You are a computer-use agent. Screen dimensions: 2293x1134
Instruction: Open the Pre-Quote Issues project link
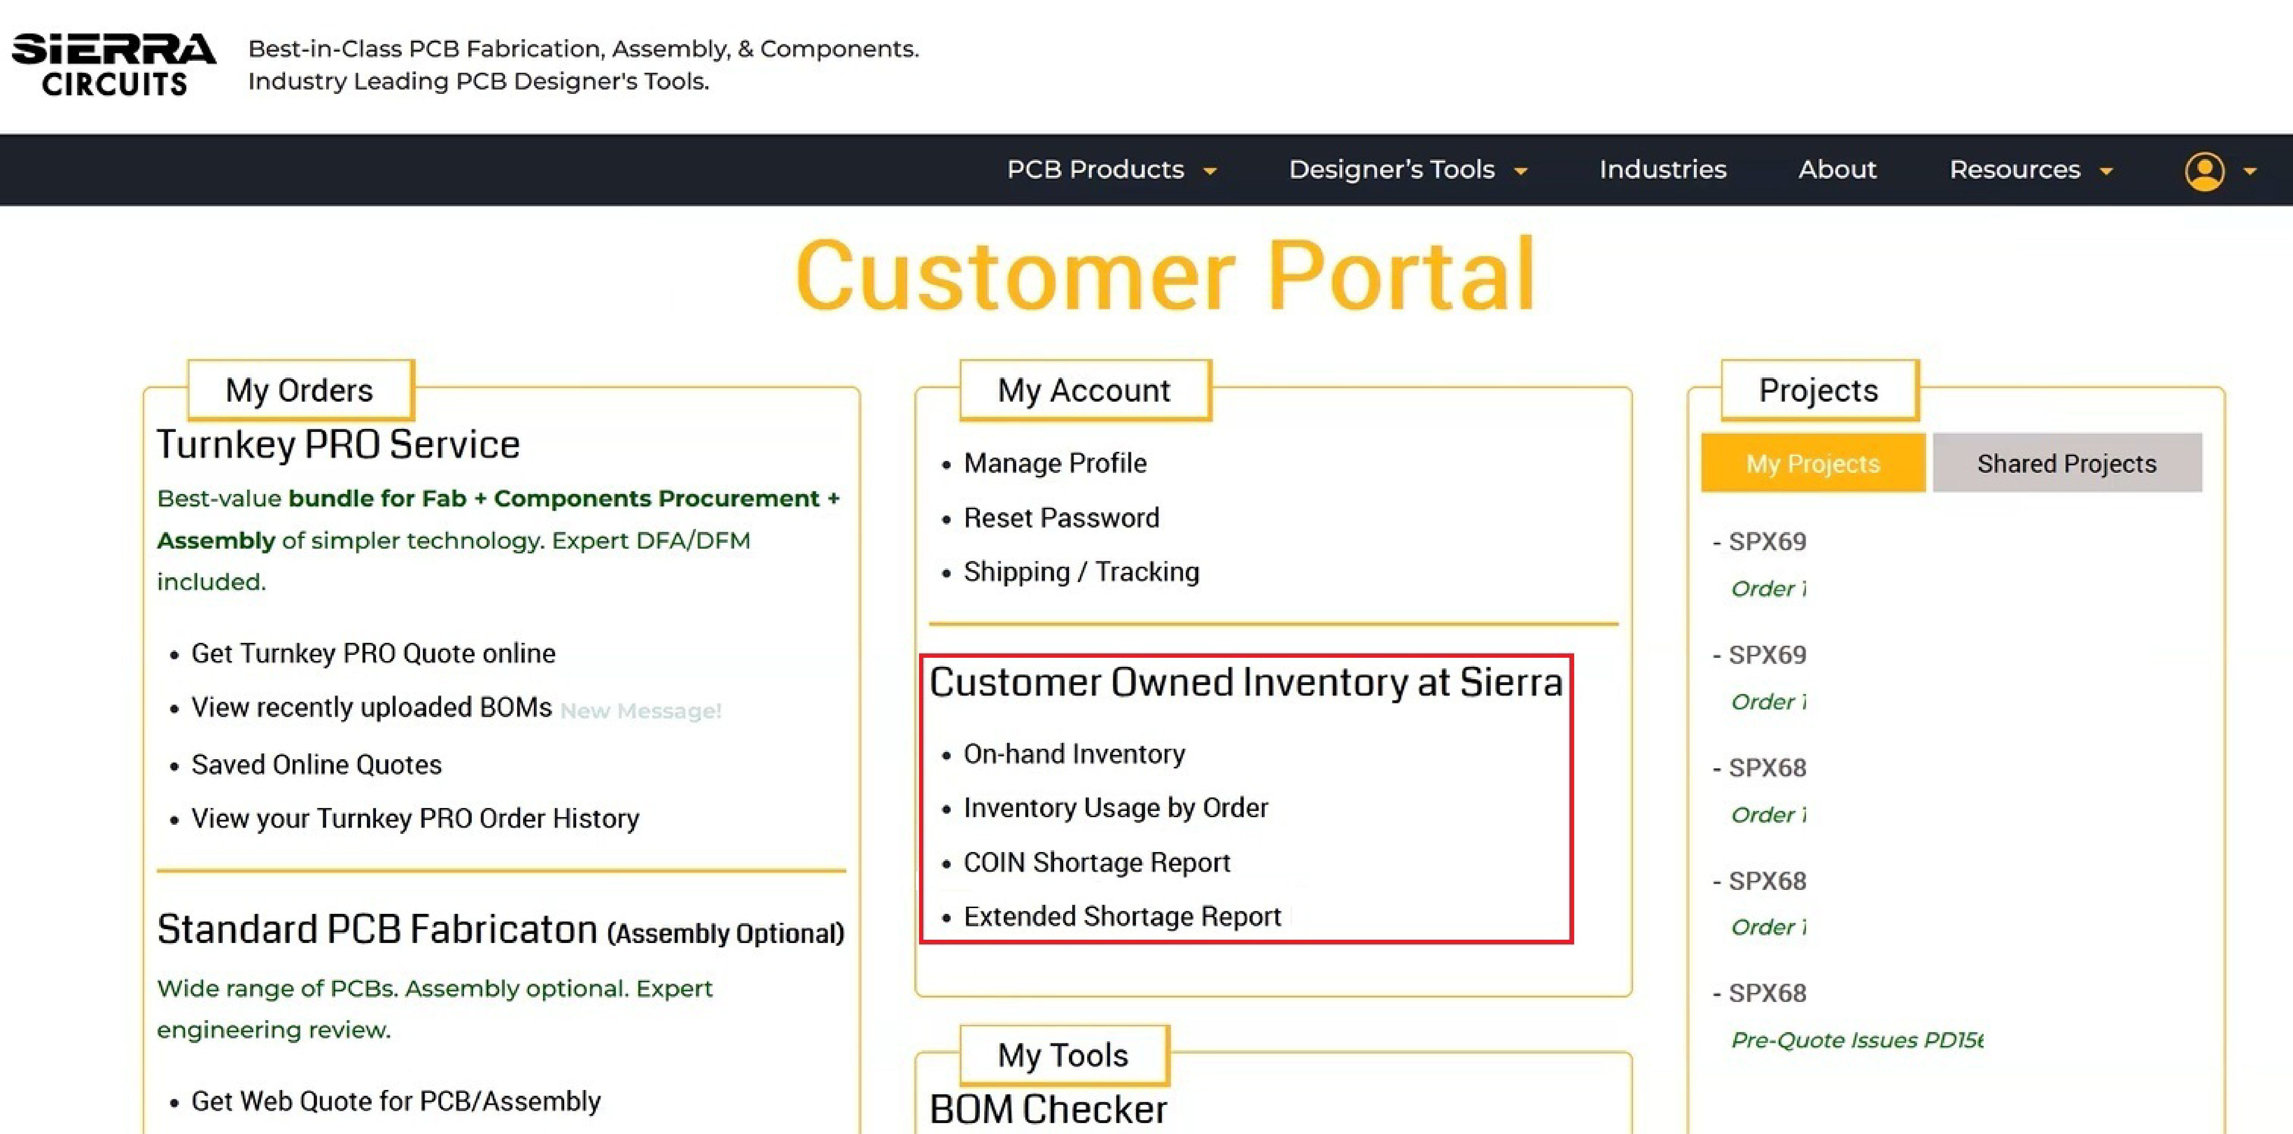tap(1857, 1040)
